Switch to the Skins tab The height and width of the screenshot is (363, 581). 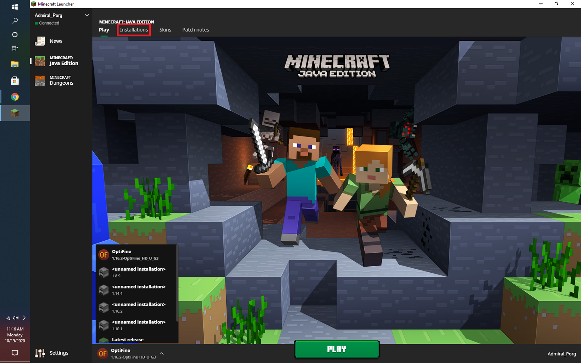pyautogui.click(x=165, y=30)
